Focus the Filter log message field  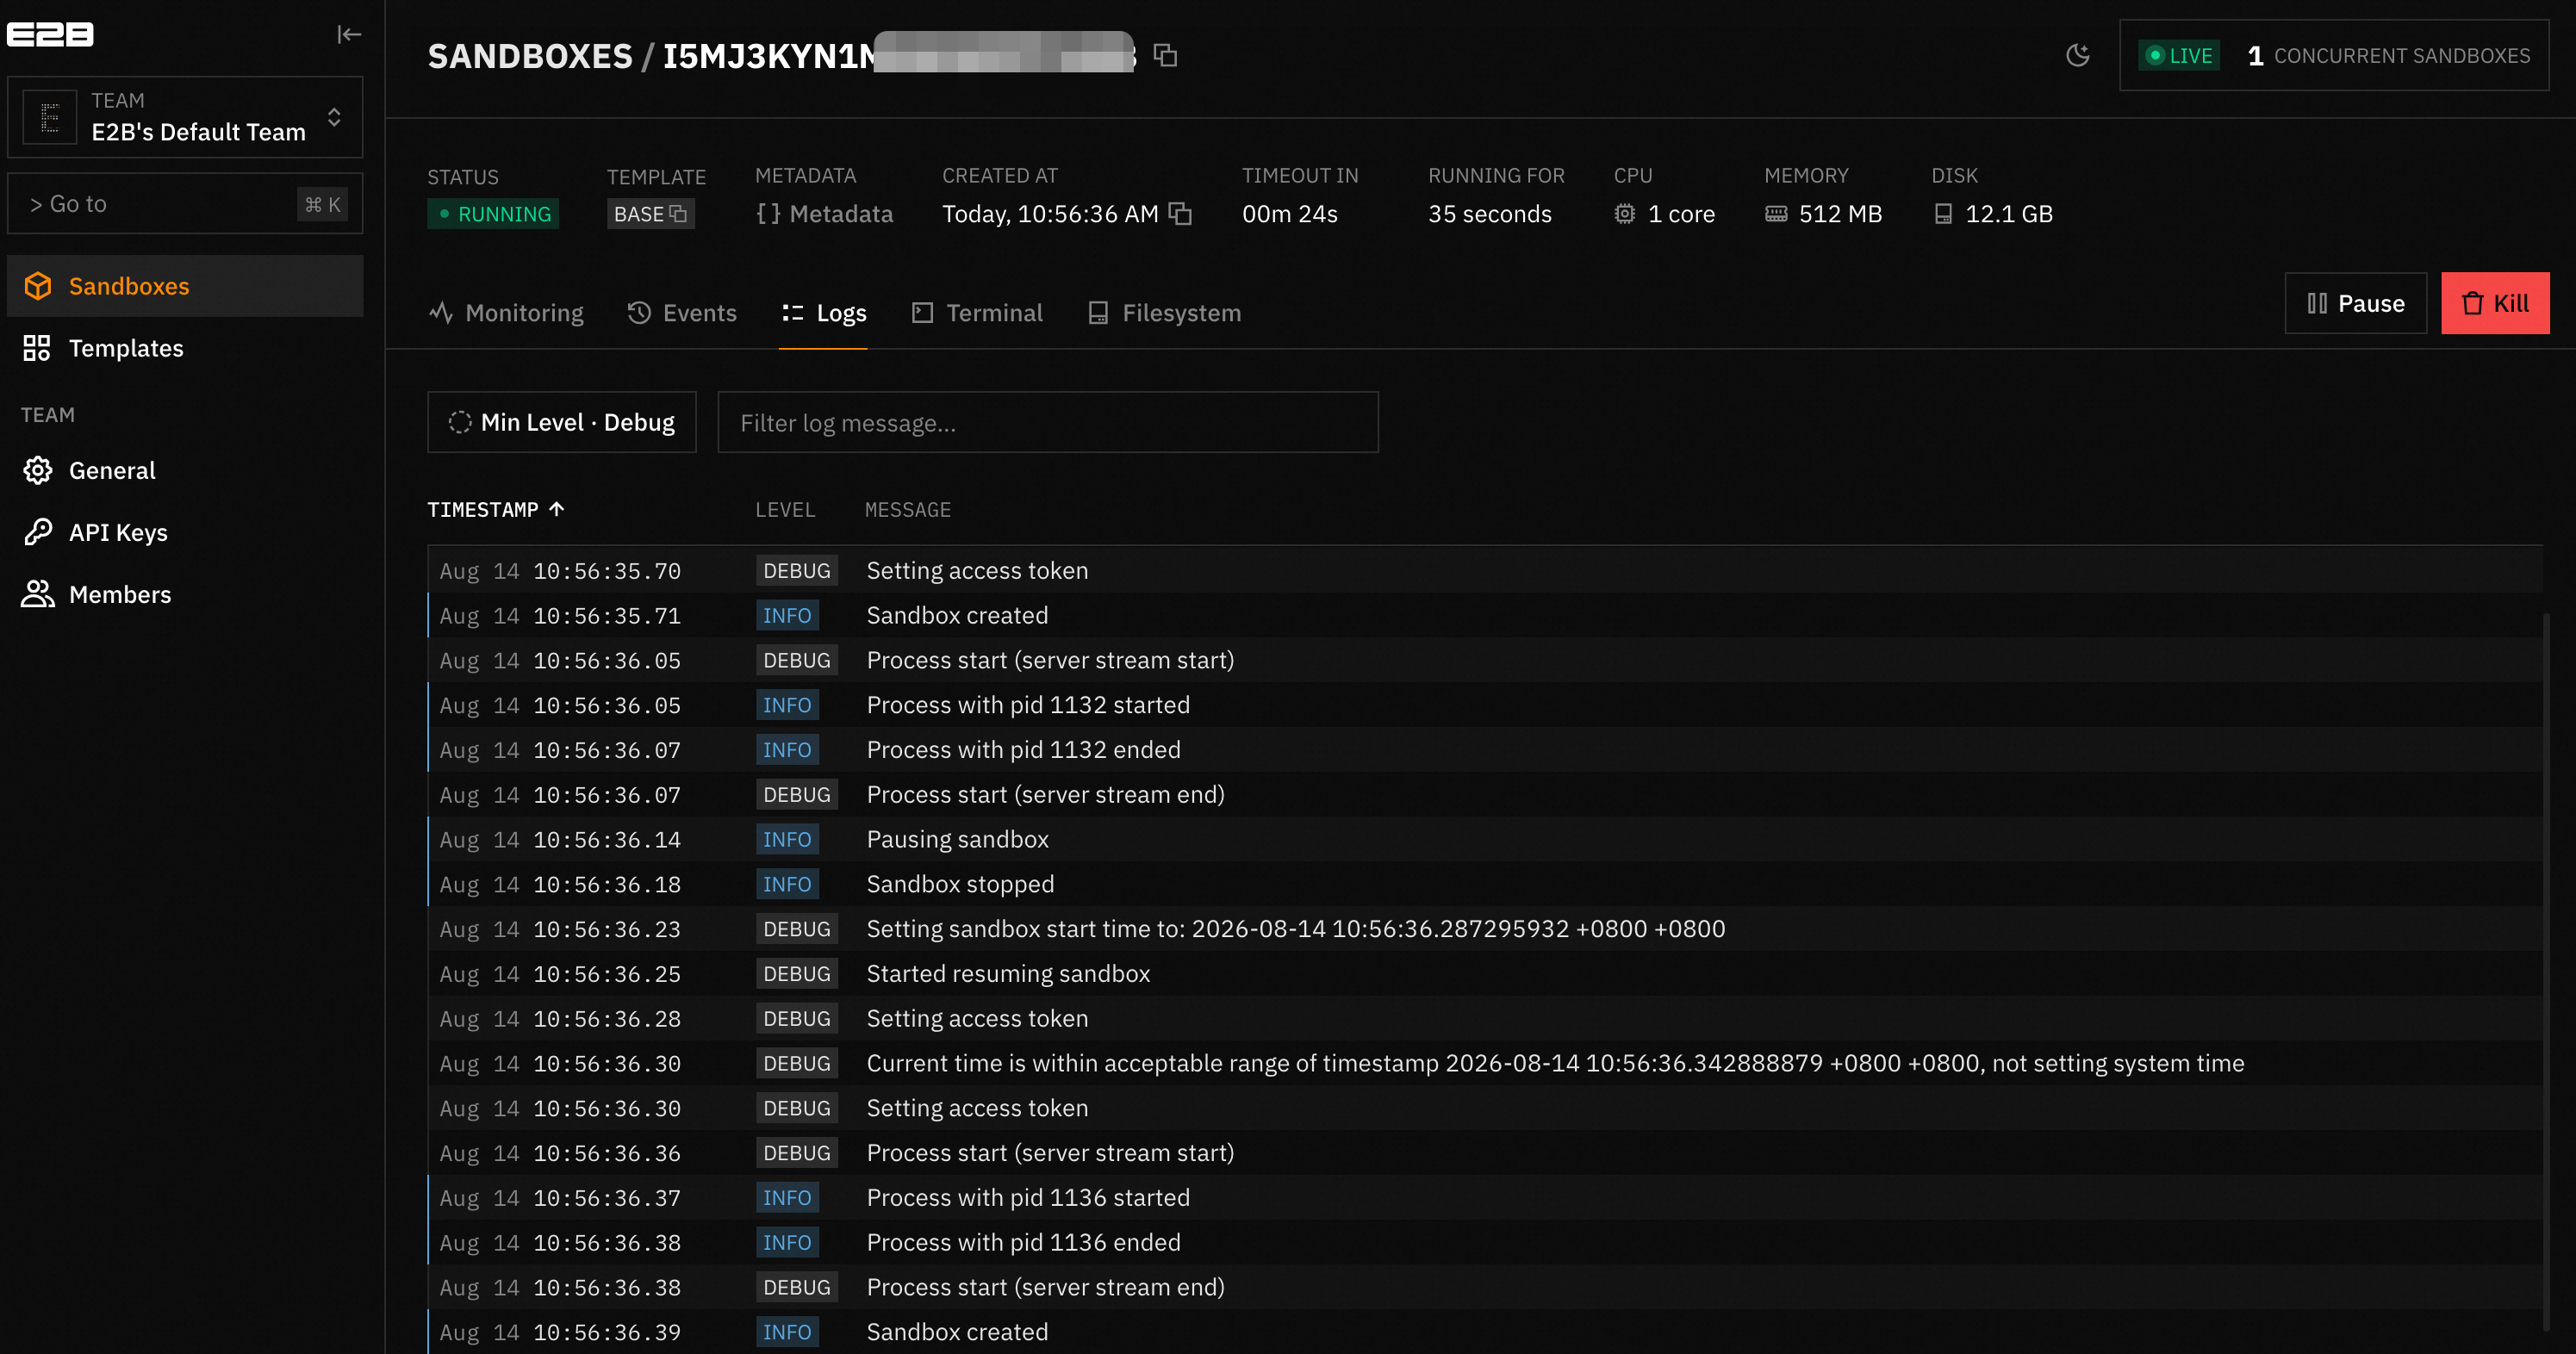tap(1047, 422)
